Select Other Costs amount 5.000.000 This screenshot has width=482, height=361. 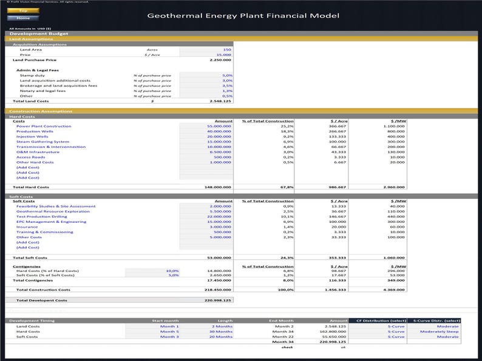point(206,237)
